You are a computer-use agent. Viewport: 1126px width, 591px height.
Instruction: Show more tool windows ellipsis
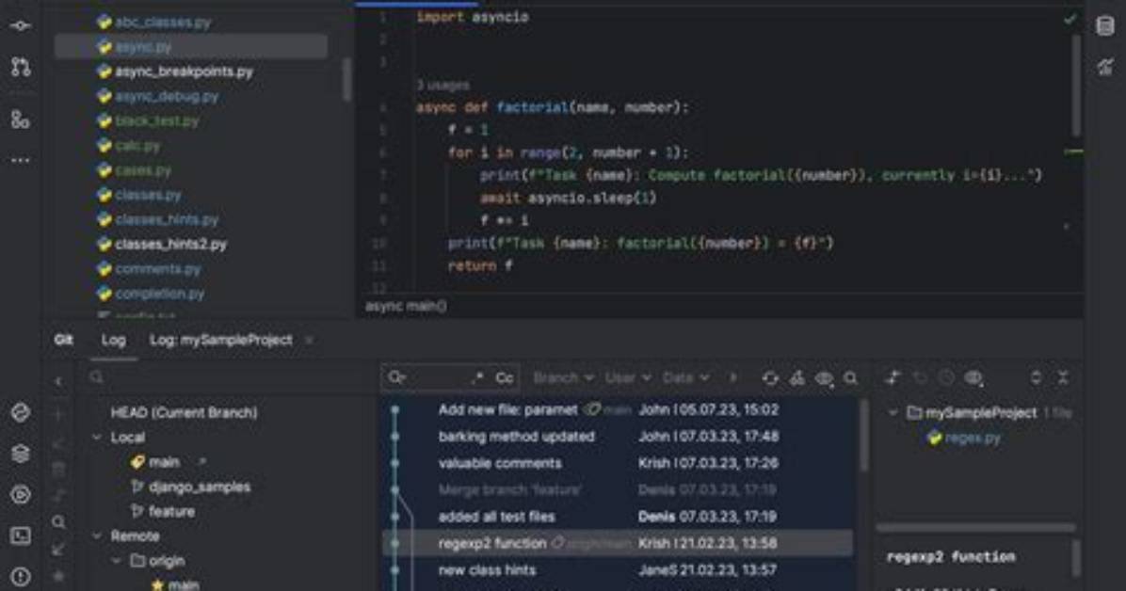[x=20, y=160]
